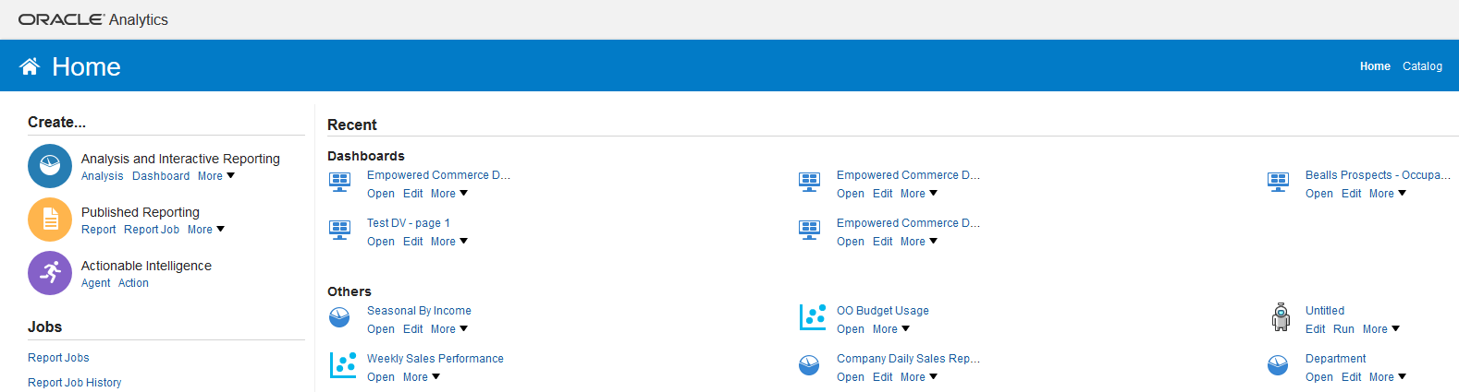Viewport: 1459px width, 392px height.
Task: Open the Report Job History link
Action: pos(74,383)
